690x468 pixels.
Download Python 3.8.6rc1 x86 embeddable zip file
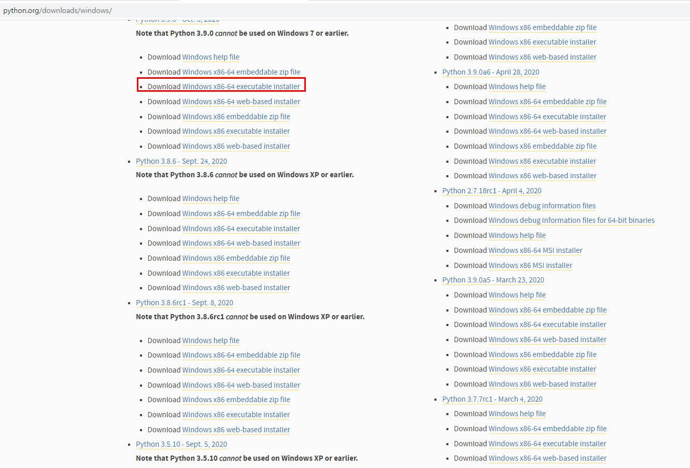click(236, 400)
